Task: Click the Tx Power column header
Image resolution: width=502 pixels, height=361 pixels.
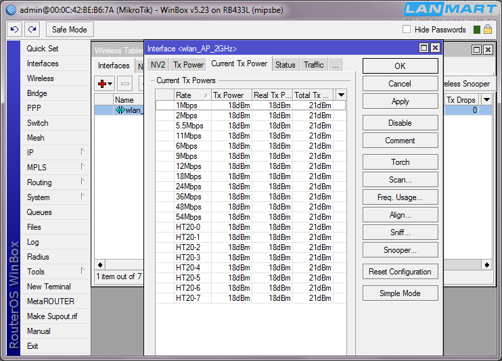Action: 232,95
